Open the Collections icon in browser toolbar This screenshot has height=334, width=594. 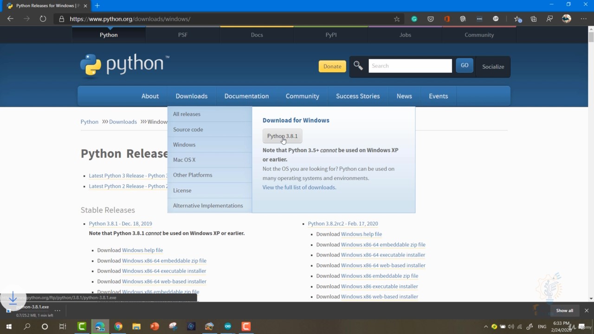pyautogui.click(x=534, y=19)
